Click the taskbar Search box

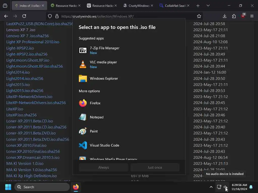[42, 187]
